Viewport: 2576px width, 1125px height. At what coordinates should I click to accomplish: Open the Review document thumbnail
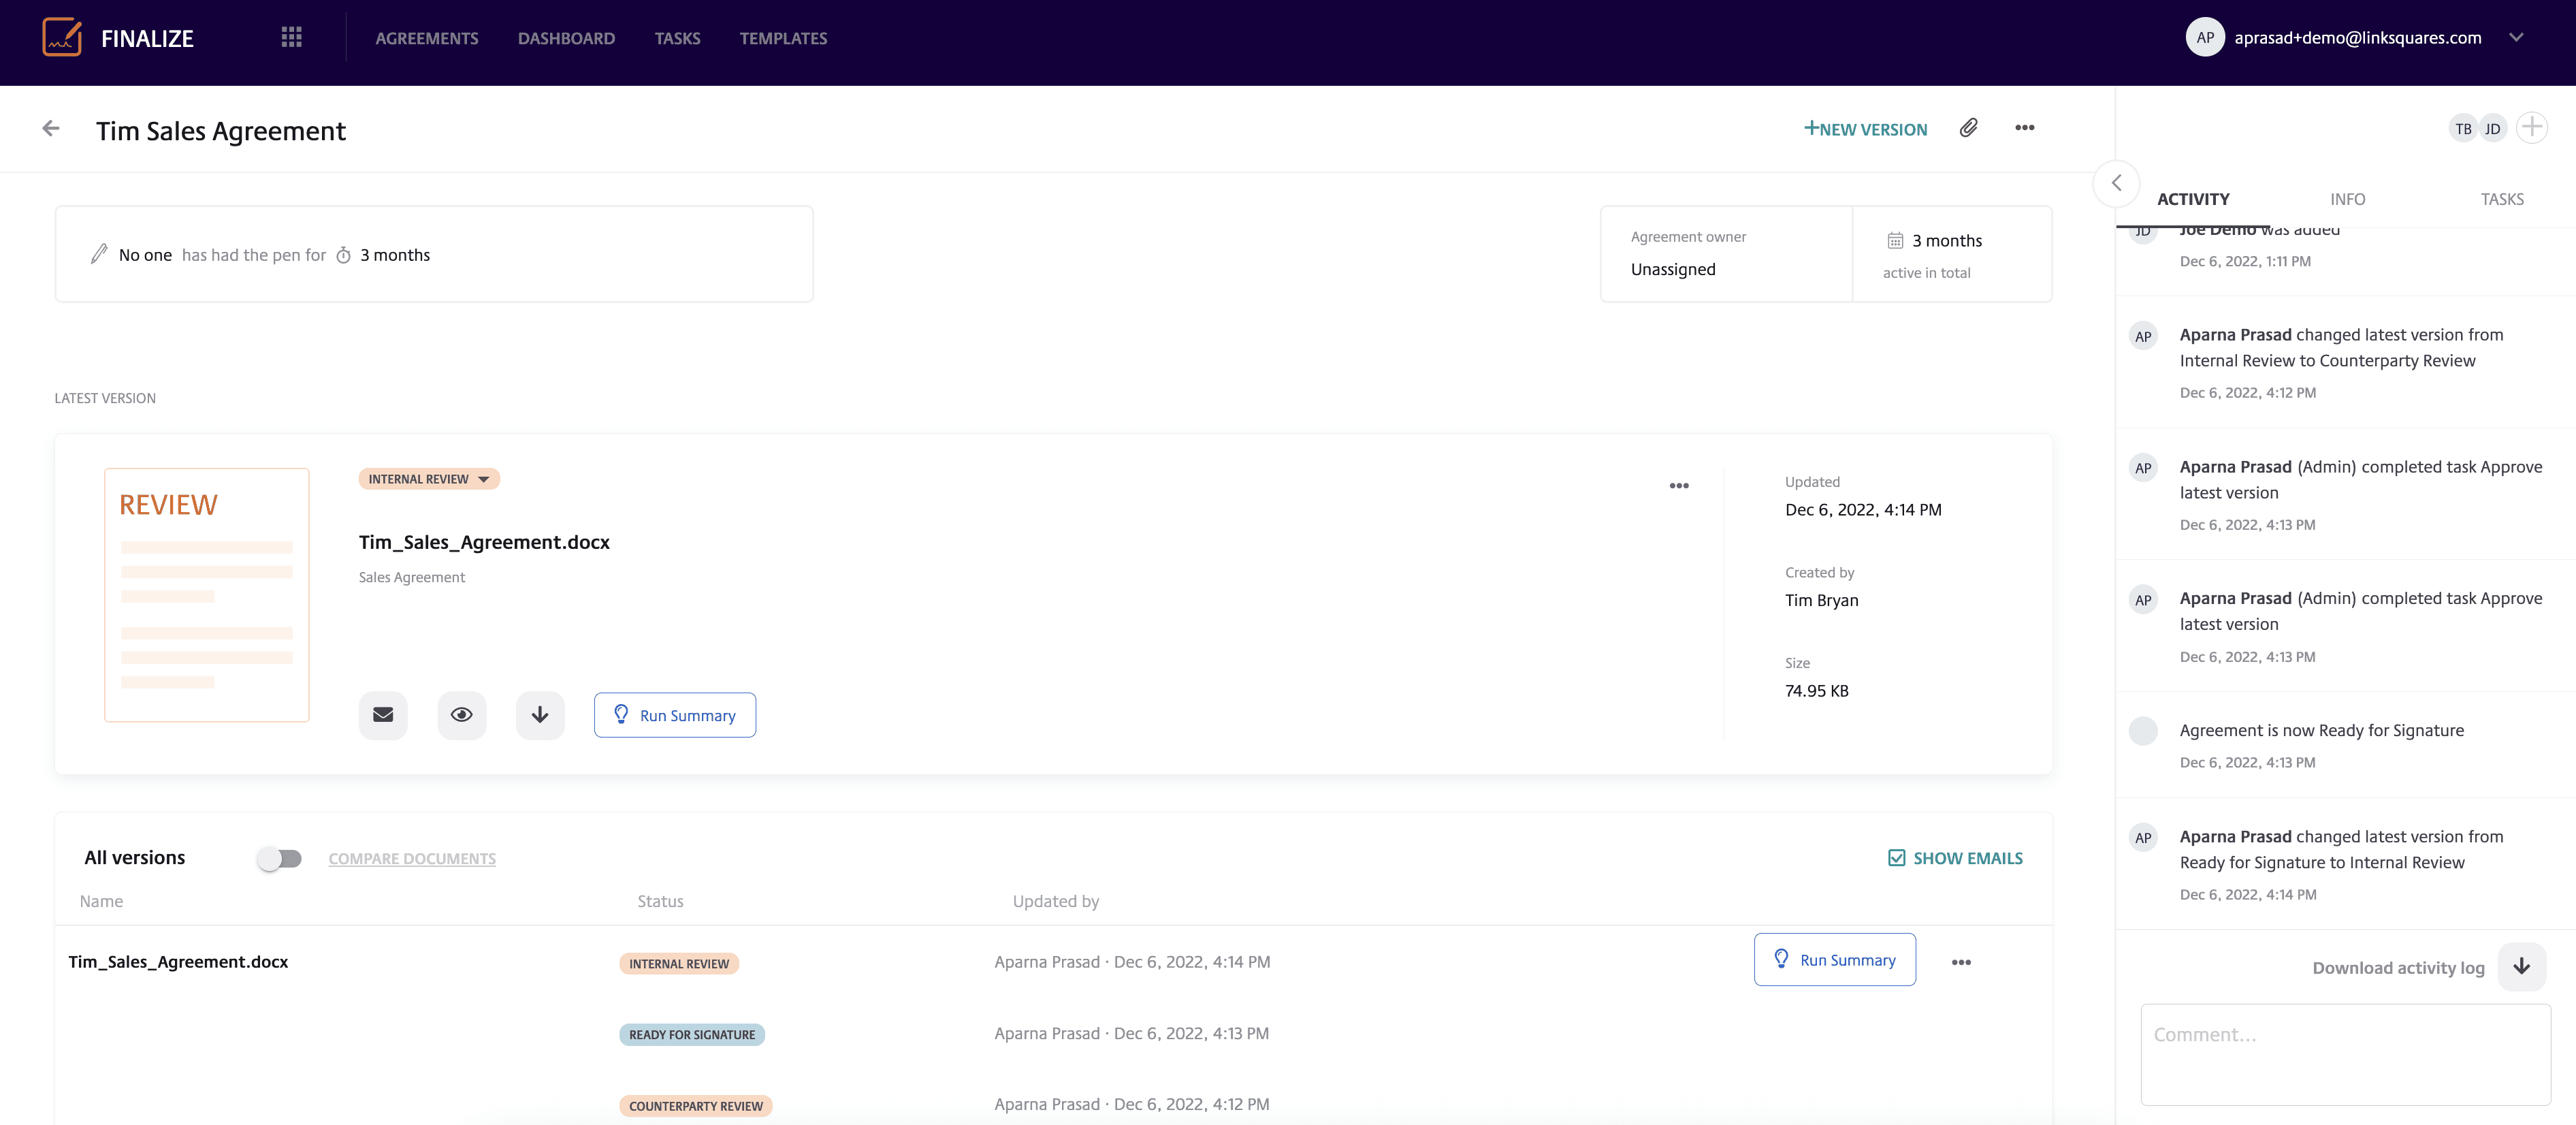click(207, 595)
